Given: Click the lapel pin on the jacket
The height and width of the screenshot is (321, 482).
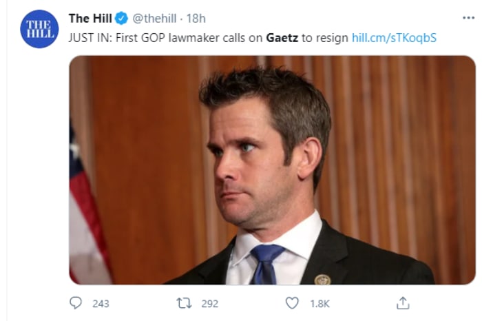Looking at the screenshot, I should click(x=322, y=280).
